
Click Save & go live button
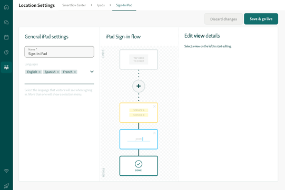[x=261, y=19]
